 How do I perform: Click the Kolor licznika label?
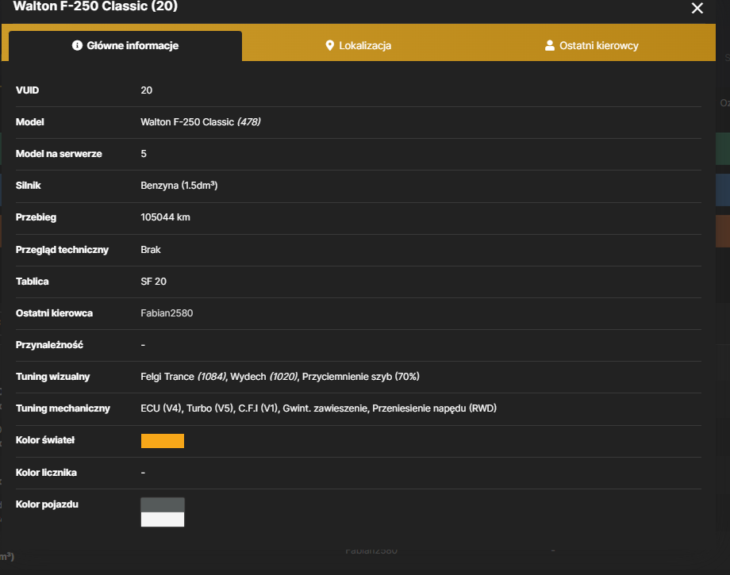pos(46,473)
